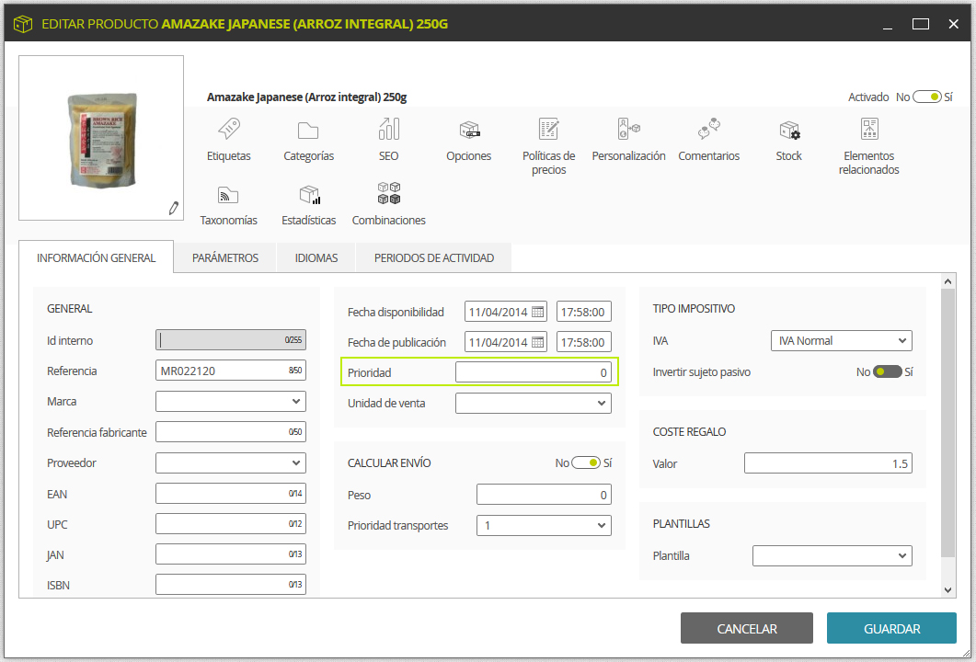The height and width of the screenshot is (662, 976).
Task: Toggle the Calcular envío switch
Action: coord(586,462)
